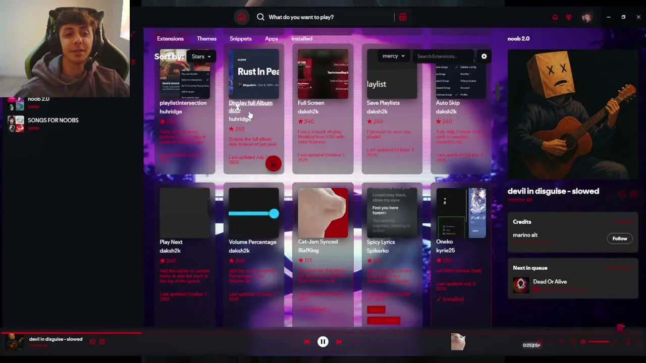Screen dimensions: 646x363
Task: Click the kyrie25 author name
Action: pyautogui.click(x=445, y=250)
